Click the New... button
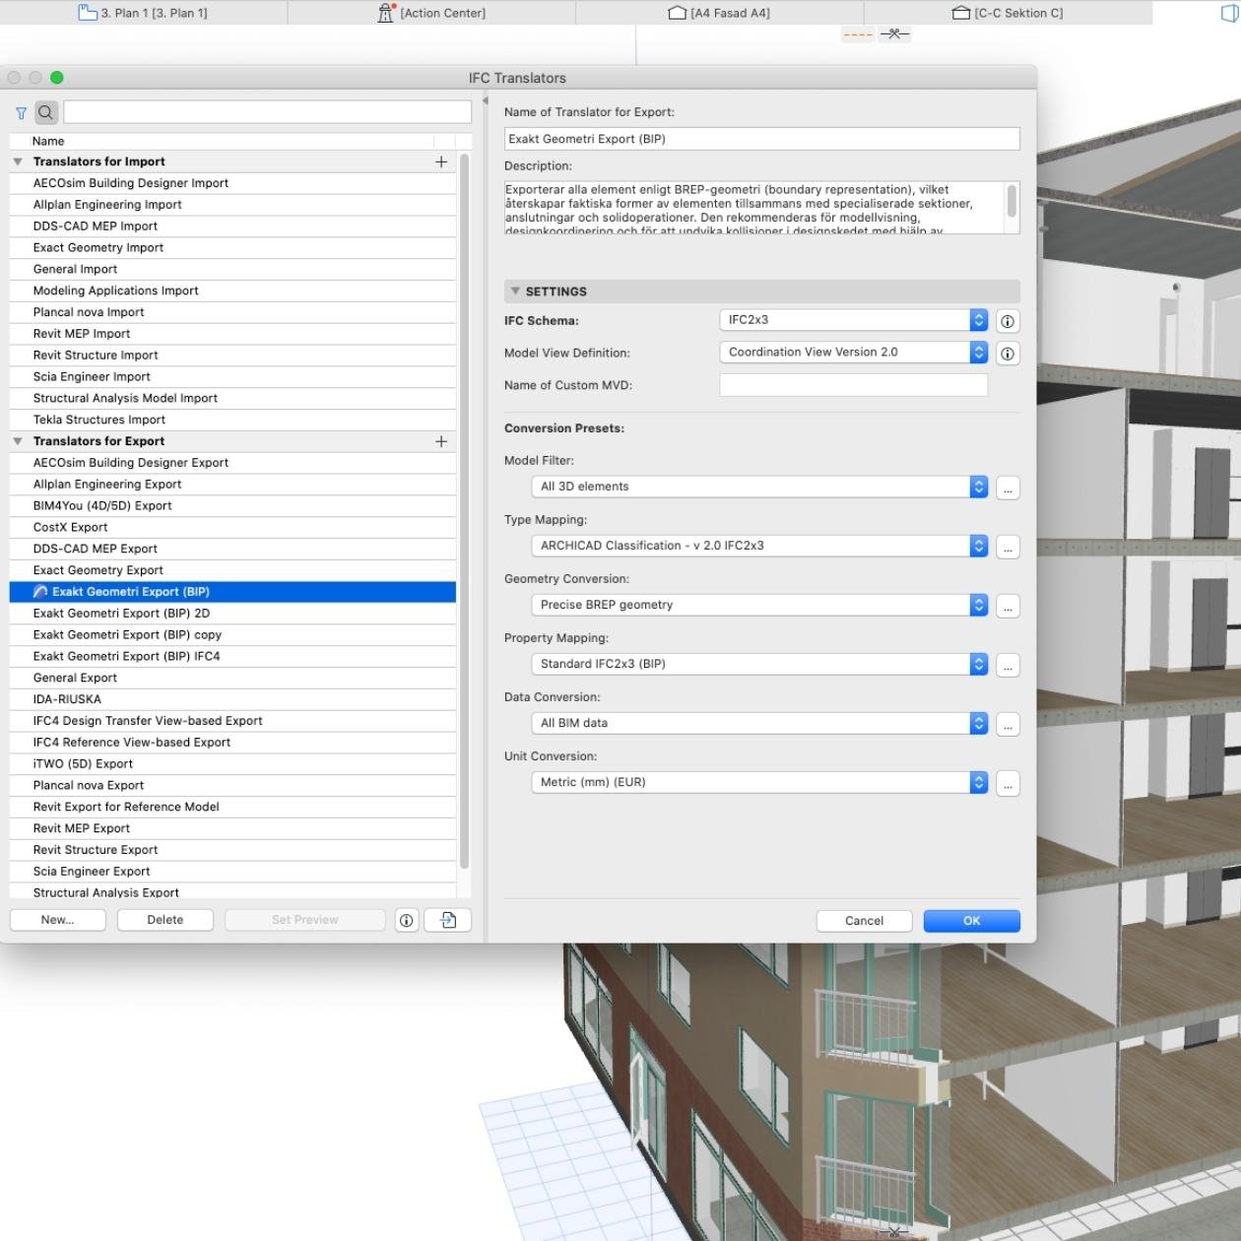Image resolution: width=1241 pixels, height=1241 pixels. point(57,920)
